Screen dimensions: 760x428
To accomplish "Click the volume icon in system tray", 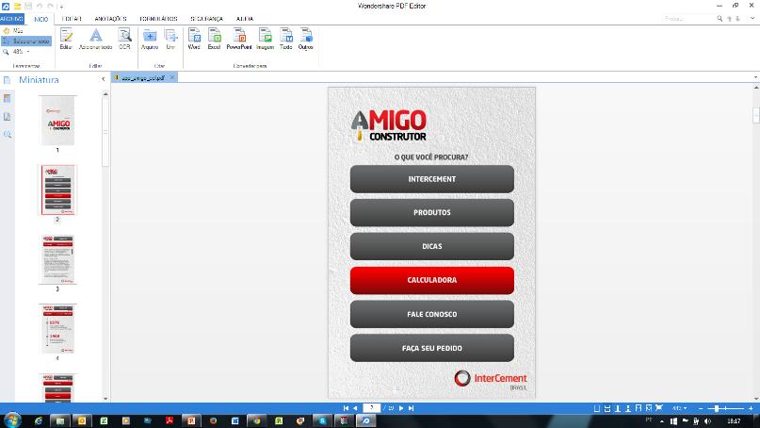I will coord(707,420).
